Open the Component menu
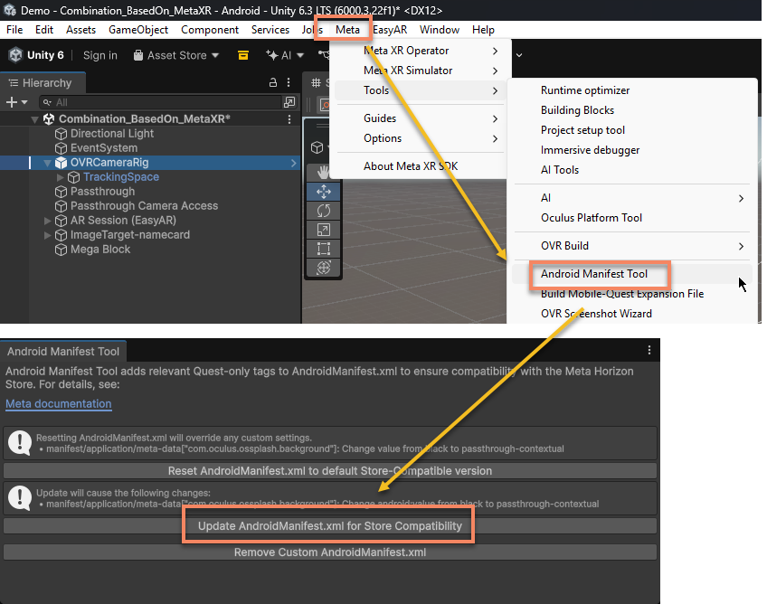The height and width of the screenshot is (604, 767). (x=209, y=30)
